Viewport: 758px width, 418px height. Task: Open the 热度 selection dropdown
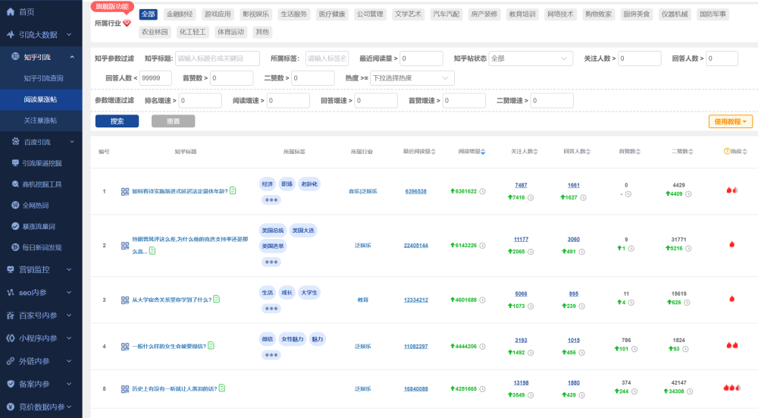coord(412,78)
